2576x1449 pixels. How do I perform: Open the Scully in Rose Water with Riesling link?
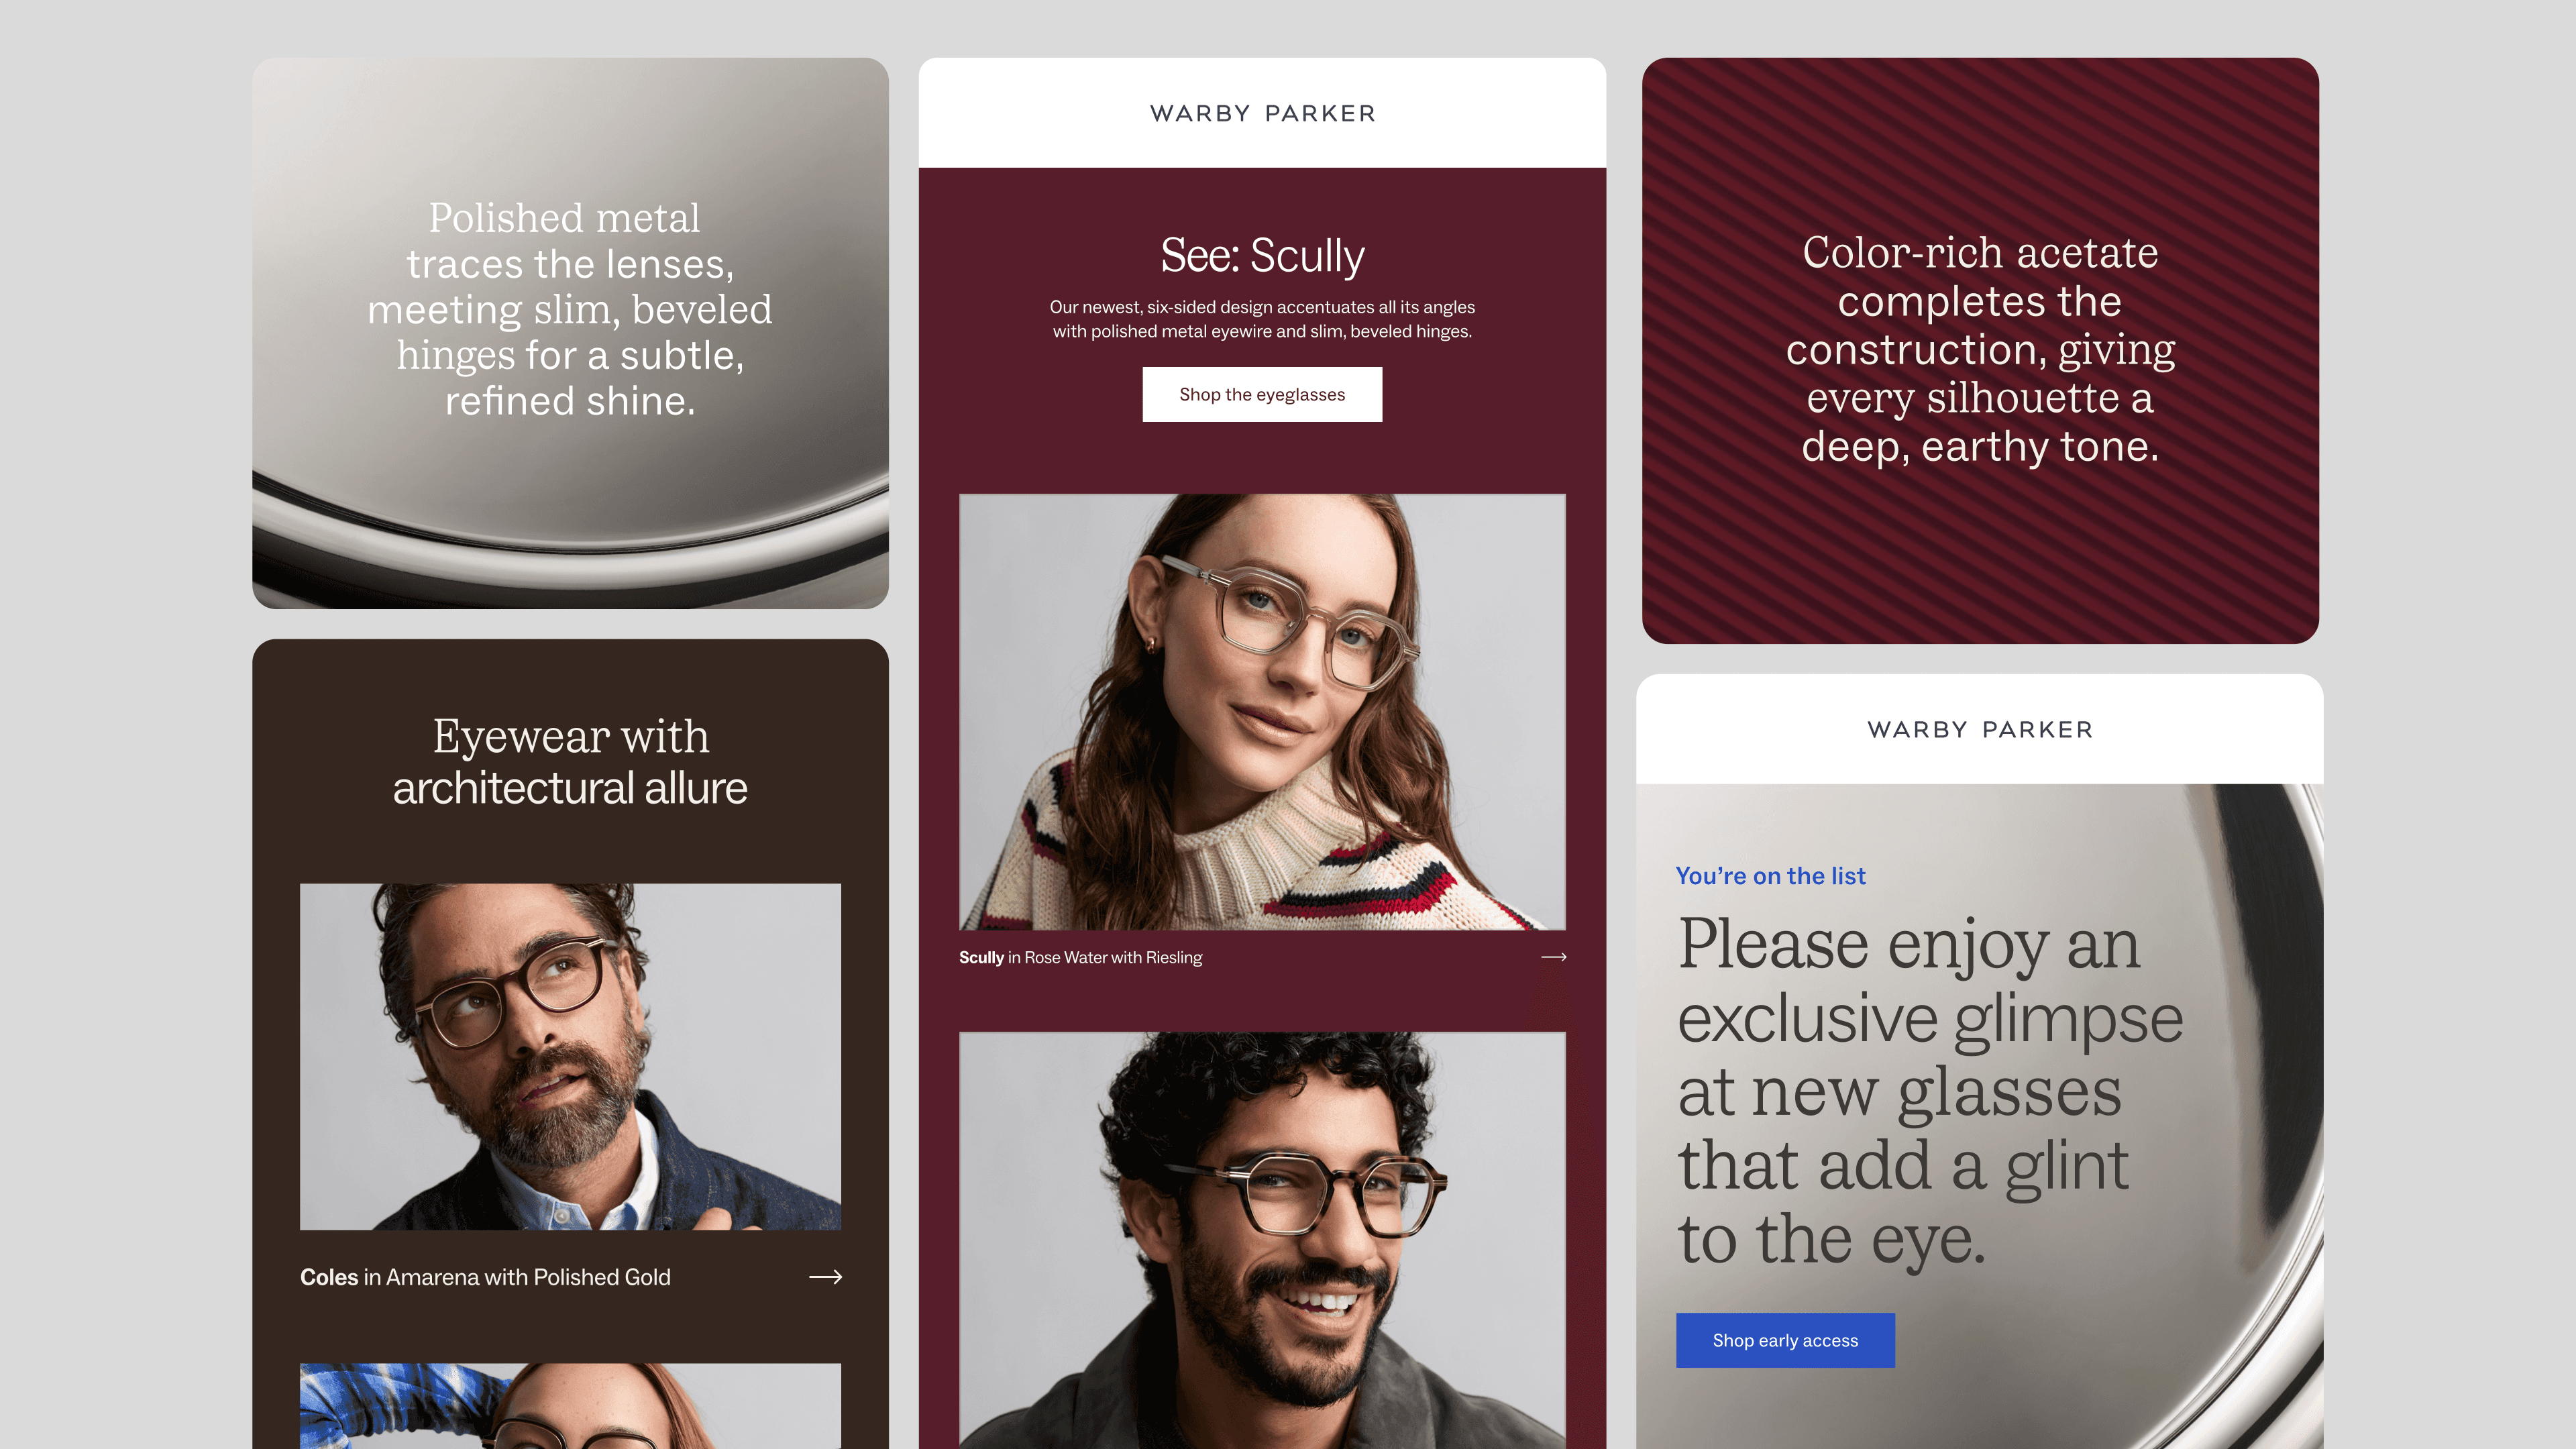tap(1080, 957)
